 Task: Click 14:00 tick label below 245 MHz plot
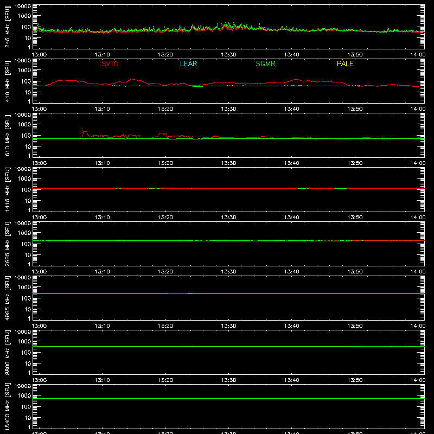click(x=418, y=55)
